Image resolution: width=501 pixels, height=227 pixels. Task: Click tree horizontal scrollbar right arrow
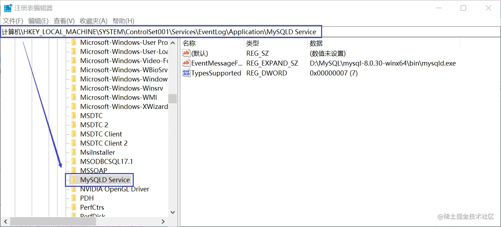tap(163, 221)
